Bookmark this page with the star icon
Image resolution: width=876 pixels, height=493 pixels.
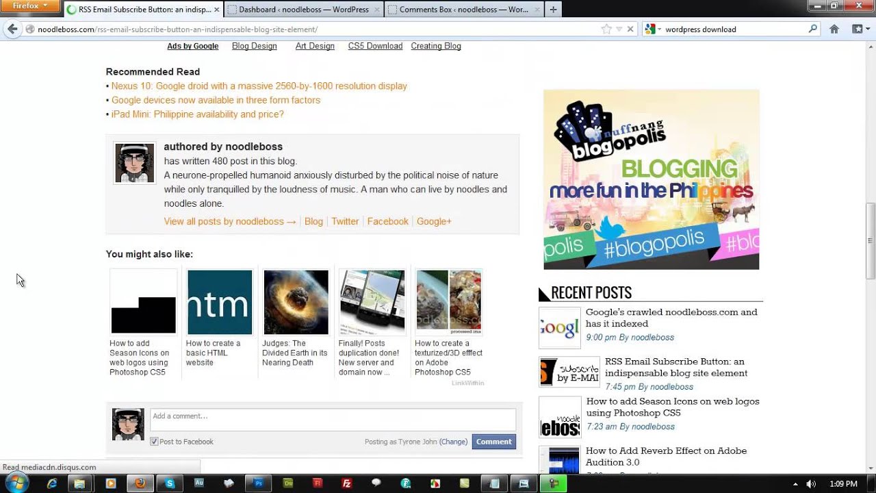(x=606, y=29)
